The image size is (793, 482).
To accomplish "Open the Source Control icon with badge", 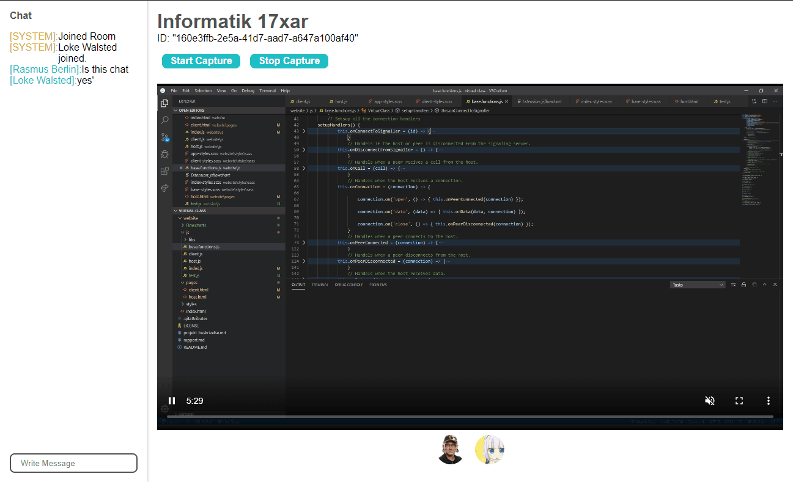I will point(164,137).
